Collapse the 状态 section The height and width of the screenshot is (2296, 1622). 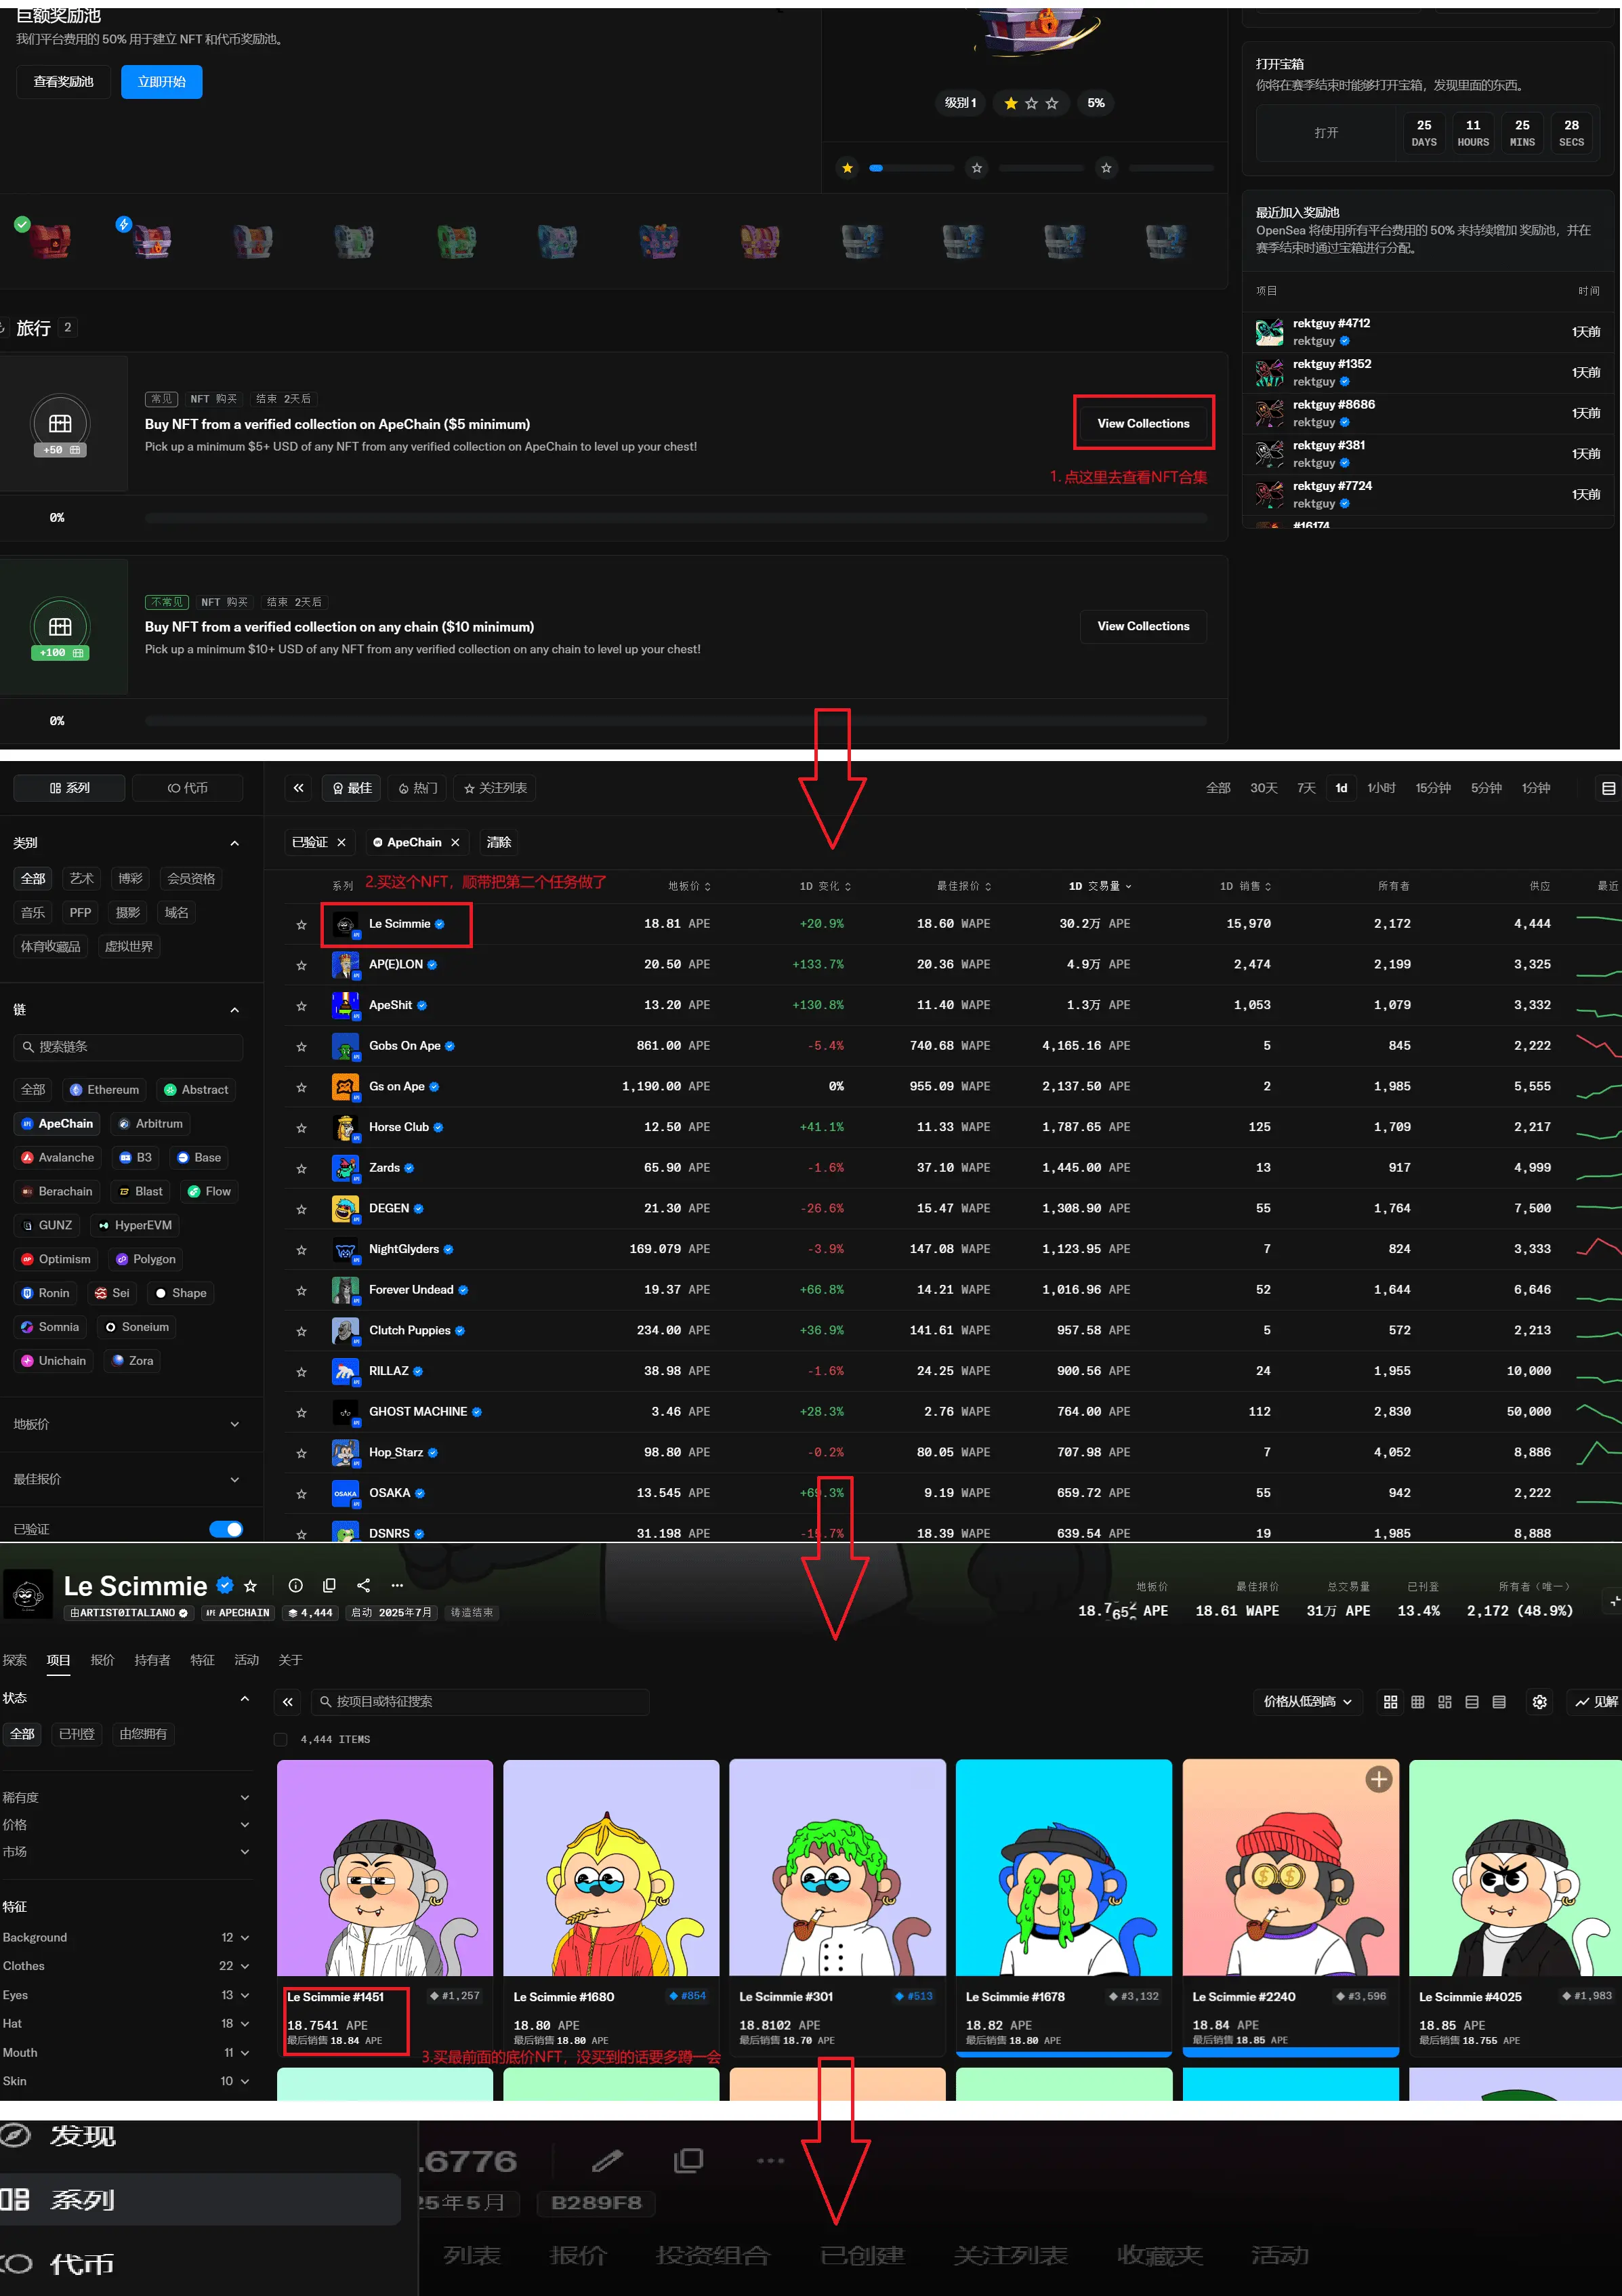click(x=245, y=1698)
